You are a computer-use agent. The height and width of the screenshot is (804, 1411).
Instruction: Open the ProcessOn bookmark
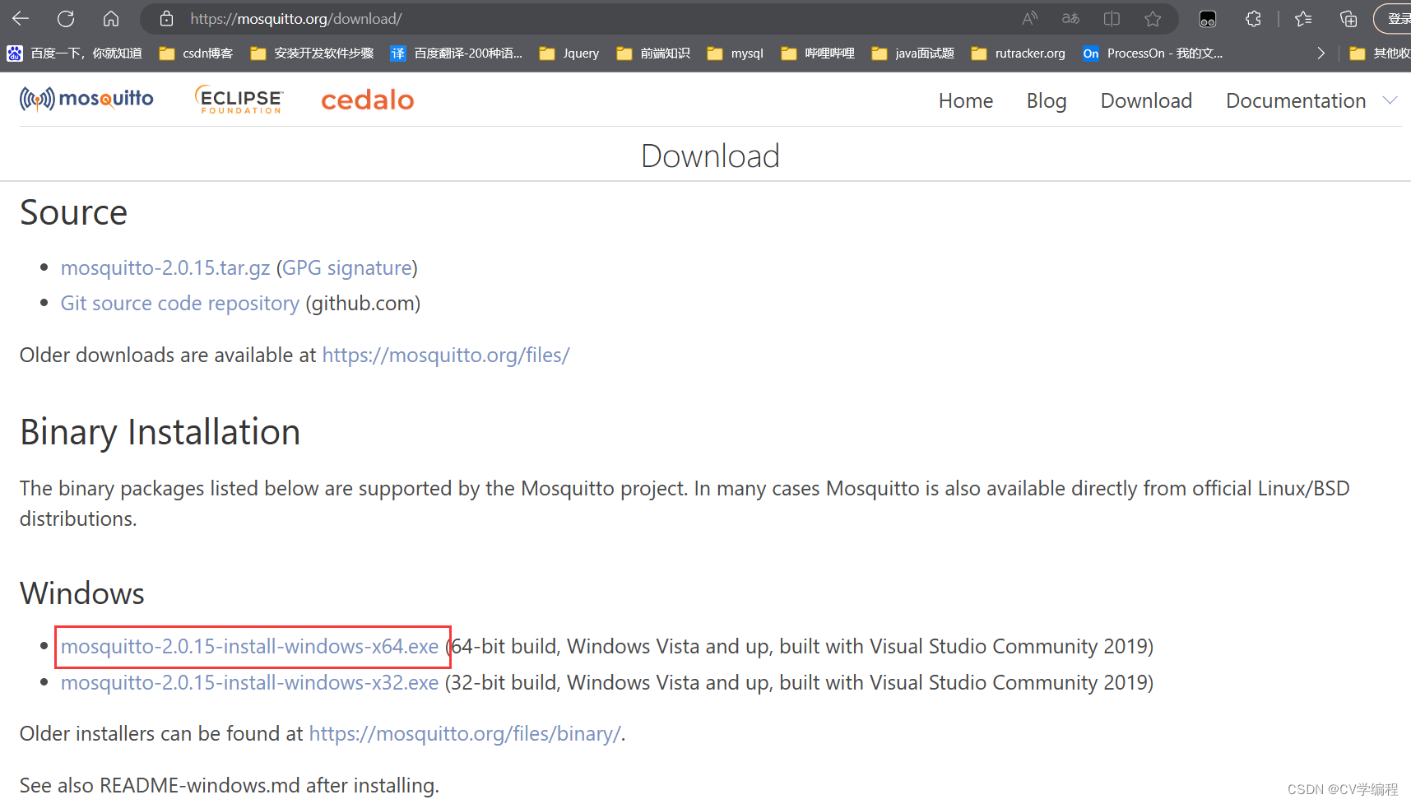1153,53
